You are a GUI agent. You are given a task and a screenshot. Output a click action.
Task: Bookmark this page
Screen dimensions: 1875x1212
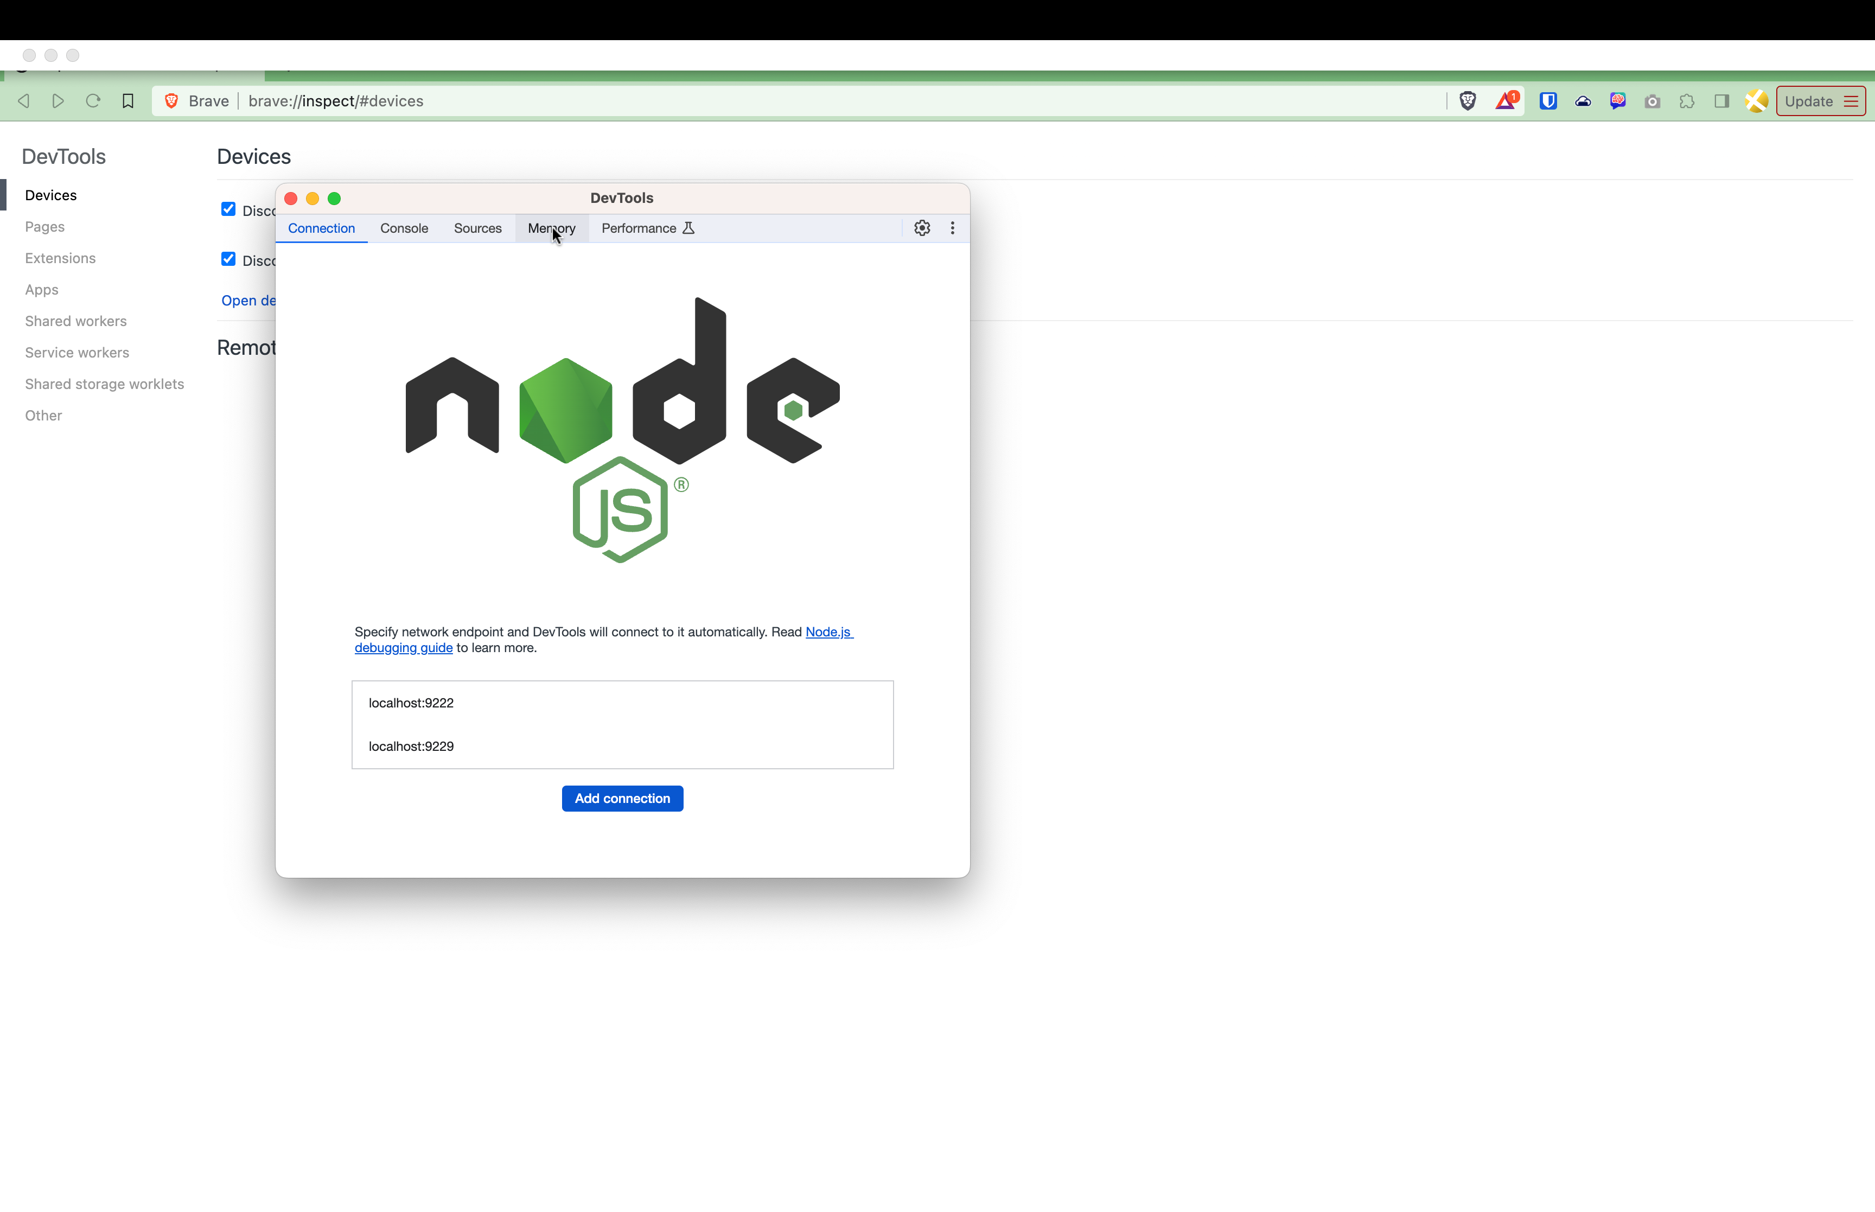(128, 101)
